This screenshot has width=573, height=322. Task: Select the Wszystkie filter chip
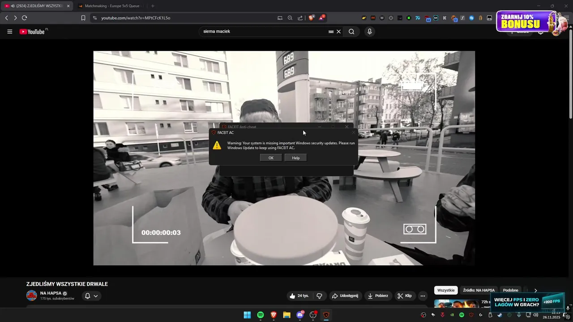click(446, 290)
